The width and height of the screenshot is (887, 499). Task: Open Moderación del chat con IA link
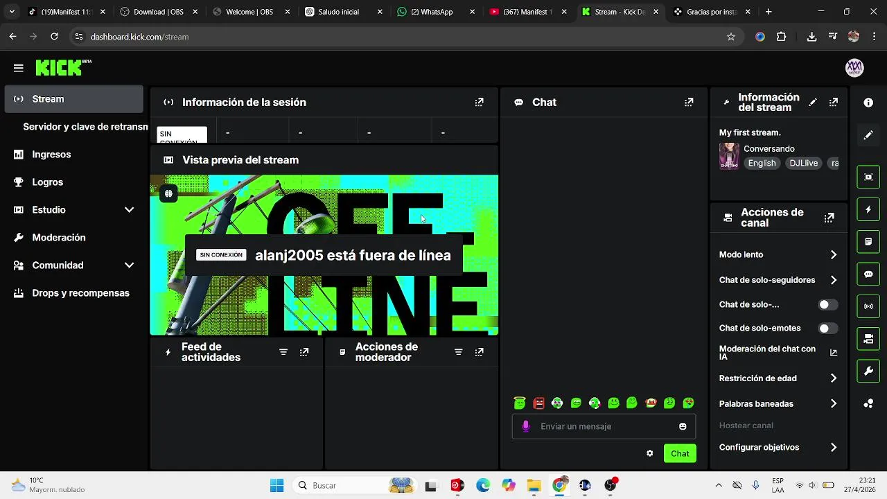[778, 353]
